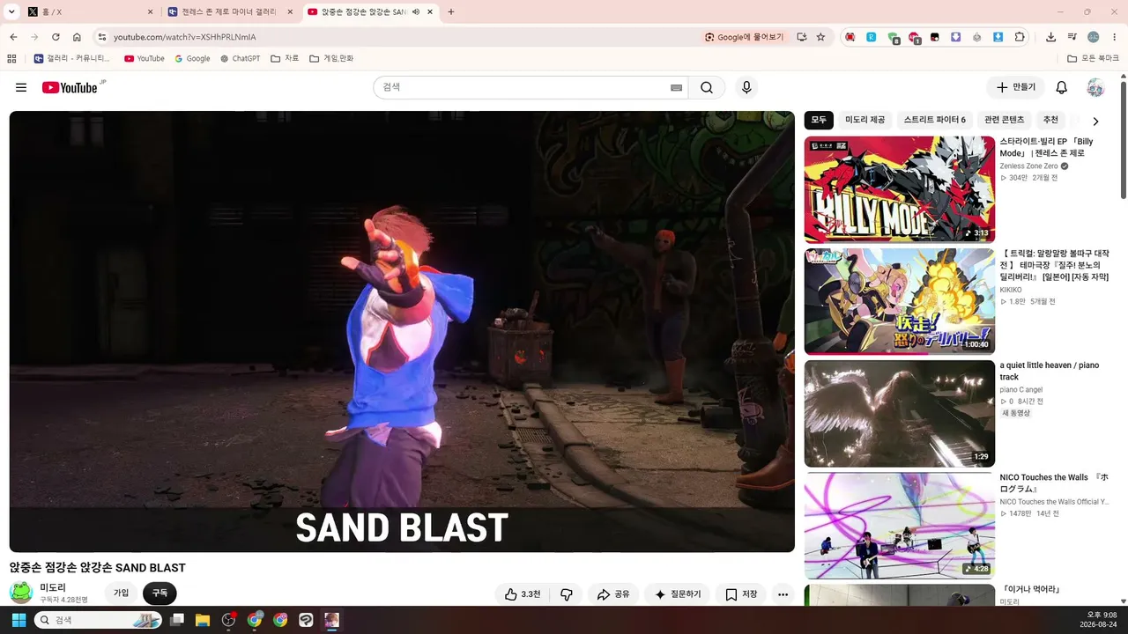Image resolution: width=1128 pixels, height=634 pixels.
Task: Share the video with 공유
Action: coord(613,594)
